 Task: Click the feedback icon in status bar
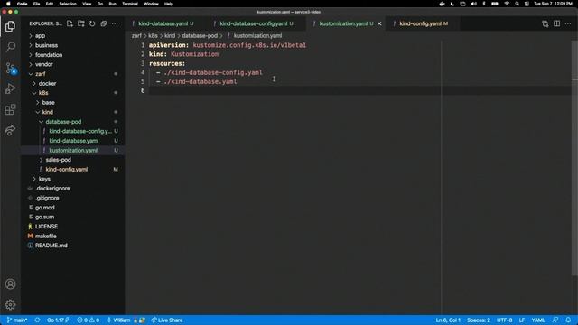555,320
